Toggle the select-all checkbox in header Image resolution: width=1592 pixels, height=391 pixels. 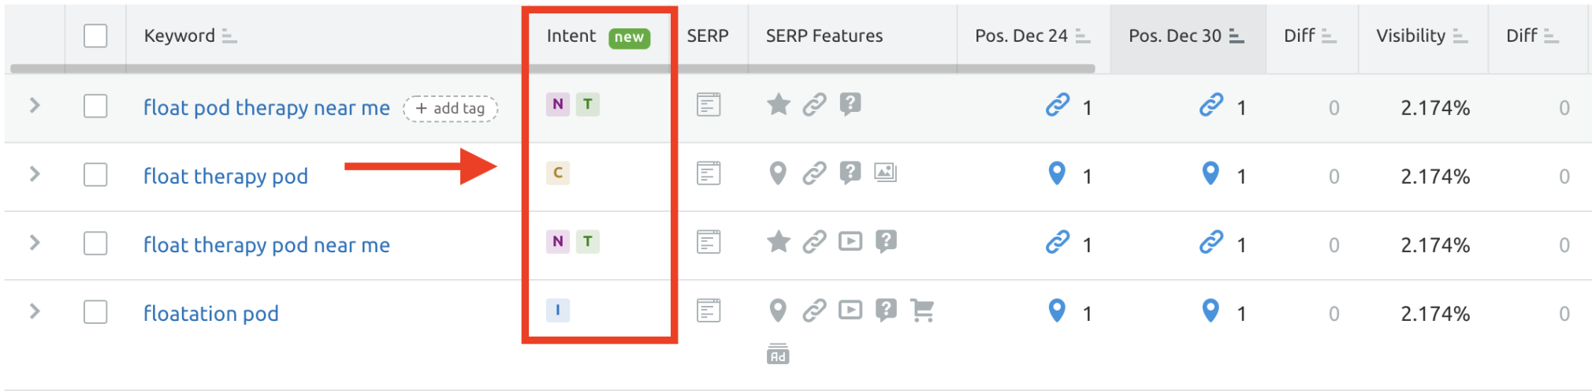click(x=95, y=35)
